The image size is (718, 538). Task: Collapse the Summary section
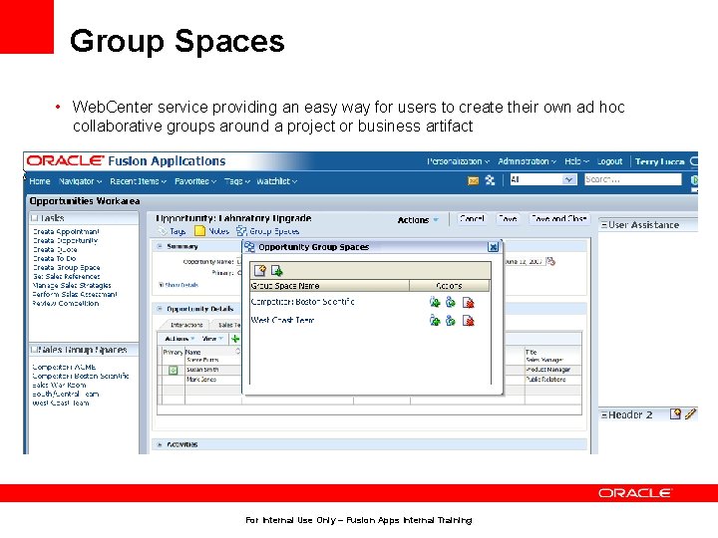pos(160,246)
